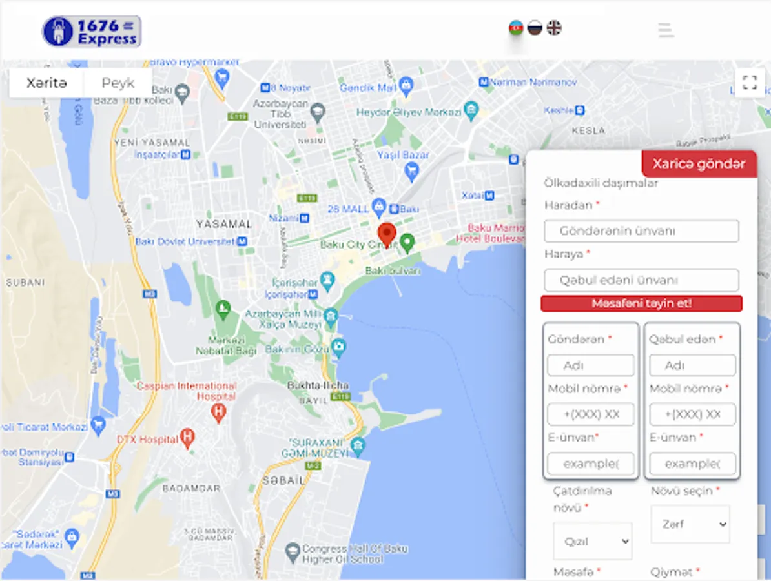Image resolution: width=771 pixels, height=581 pixels.
Task: Click the Congress Hall Of Baku marker
Action: click(x=293, y=553)
